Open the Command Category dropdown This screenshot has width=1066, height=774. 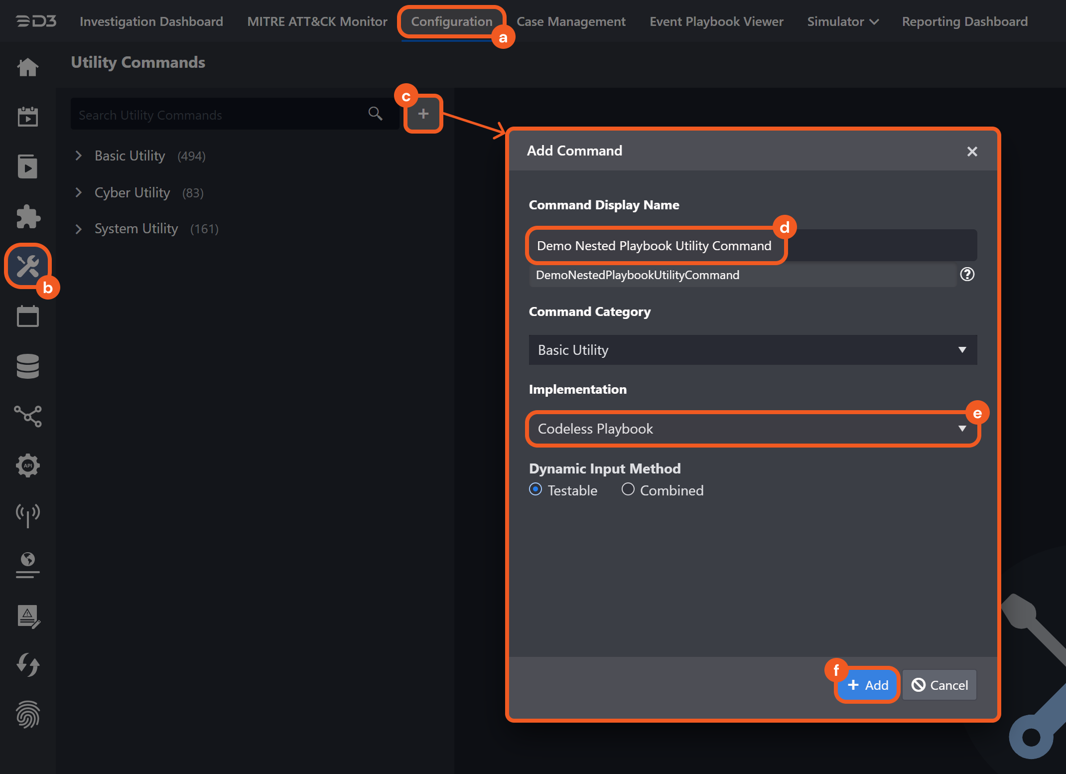pyautogui.click(x=752, y=350)
